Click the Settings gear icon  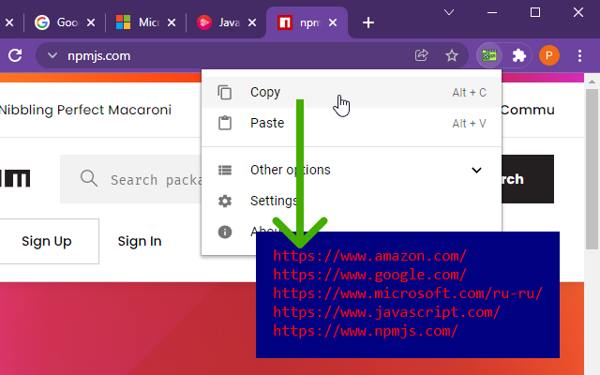(x=225, y=201)
